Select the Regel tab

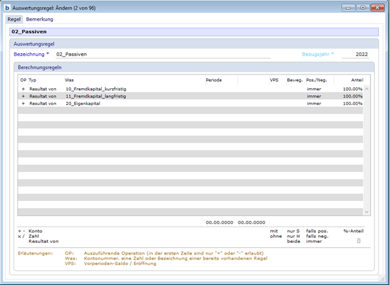pyautogui.click(x=14, y=19)
